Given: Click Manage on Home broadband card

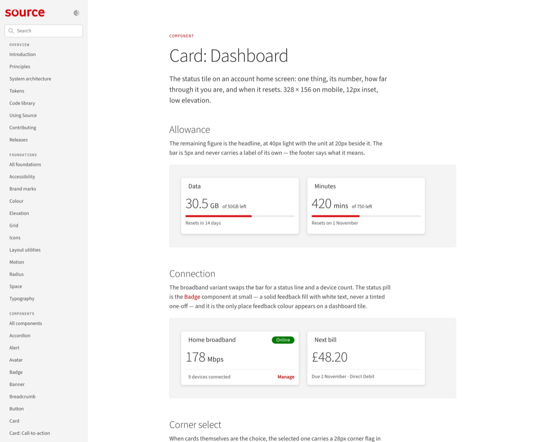Looking at the screenshot, I should [x=286, y=377].
